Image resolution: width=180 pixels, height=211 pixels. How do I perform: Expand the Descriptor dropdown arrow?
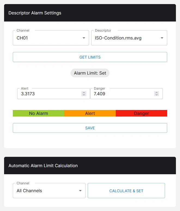(162, 38)
